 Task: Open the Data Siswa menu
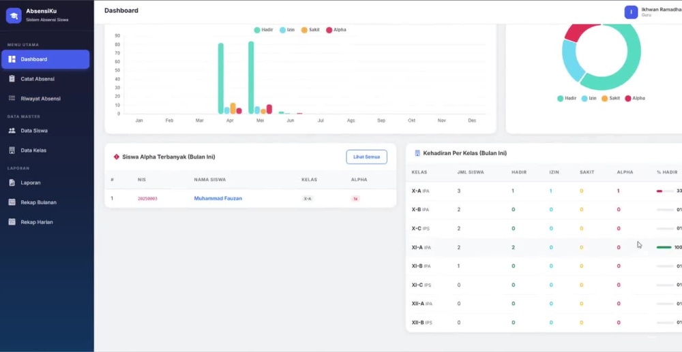45,130
